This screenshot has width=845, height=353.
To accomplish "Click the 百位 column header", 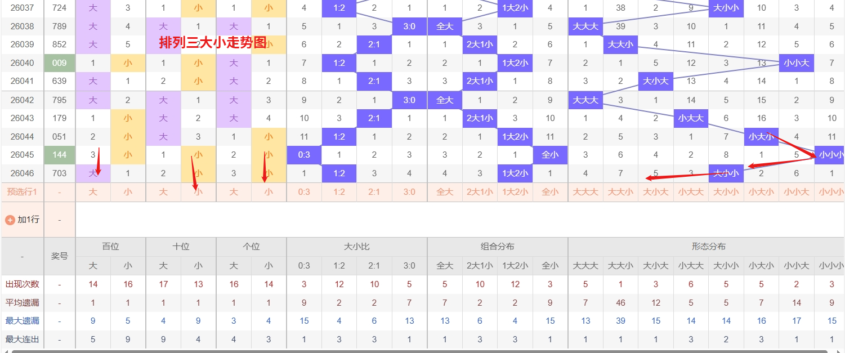I will pyautogui.click(x=110, y=247).
